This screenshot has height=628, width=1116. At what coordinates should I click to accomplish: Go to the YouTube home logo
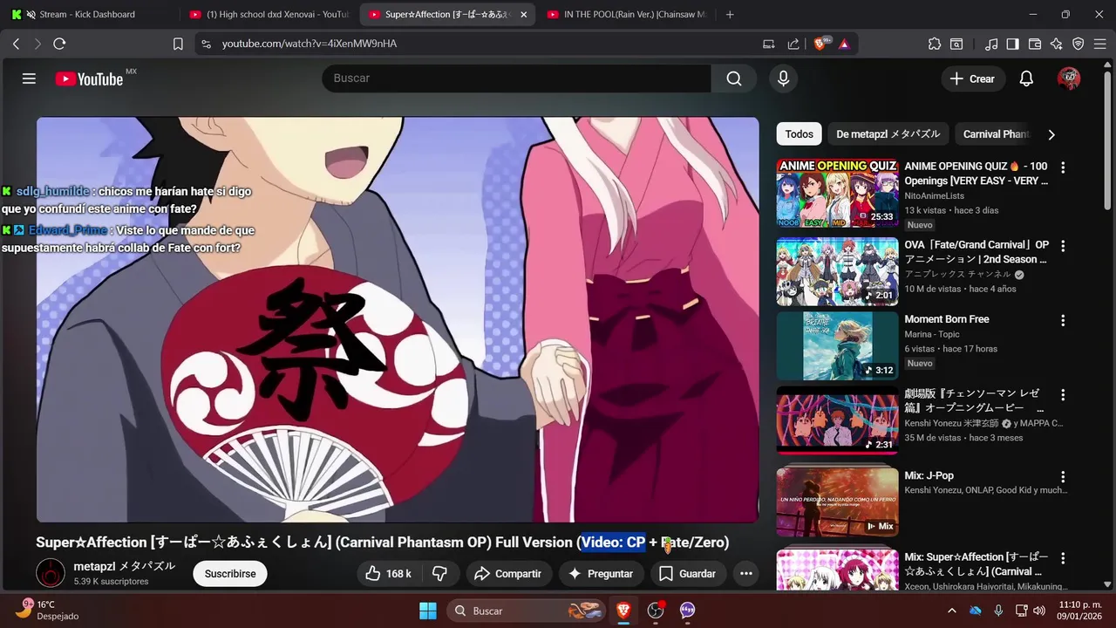click(x=90, y=78)
